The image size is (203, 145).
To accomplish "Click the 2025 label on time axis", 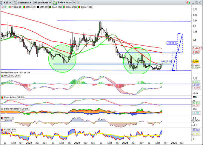I will (x=174, y=143).
